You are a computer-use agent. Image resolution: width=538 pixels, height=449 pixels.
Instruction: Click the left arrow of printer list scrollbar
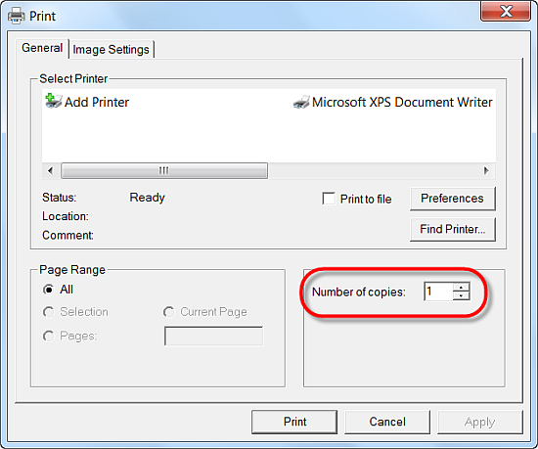(51, 170)
